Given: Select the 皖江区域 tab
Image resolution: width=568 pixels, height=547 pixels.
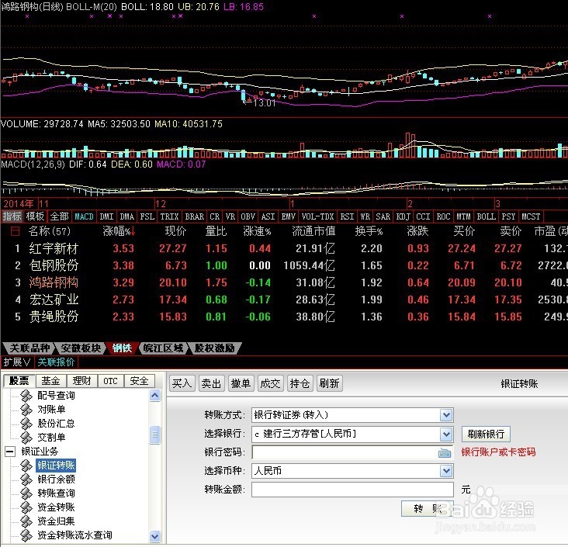Looking at the screenshot, I should tap(163, 348).
